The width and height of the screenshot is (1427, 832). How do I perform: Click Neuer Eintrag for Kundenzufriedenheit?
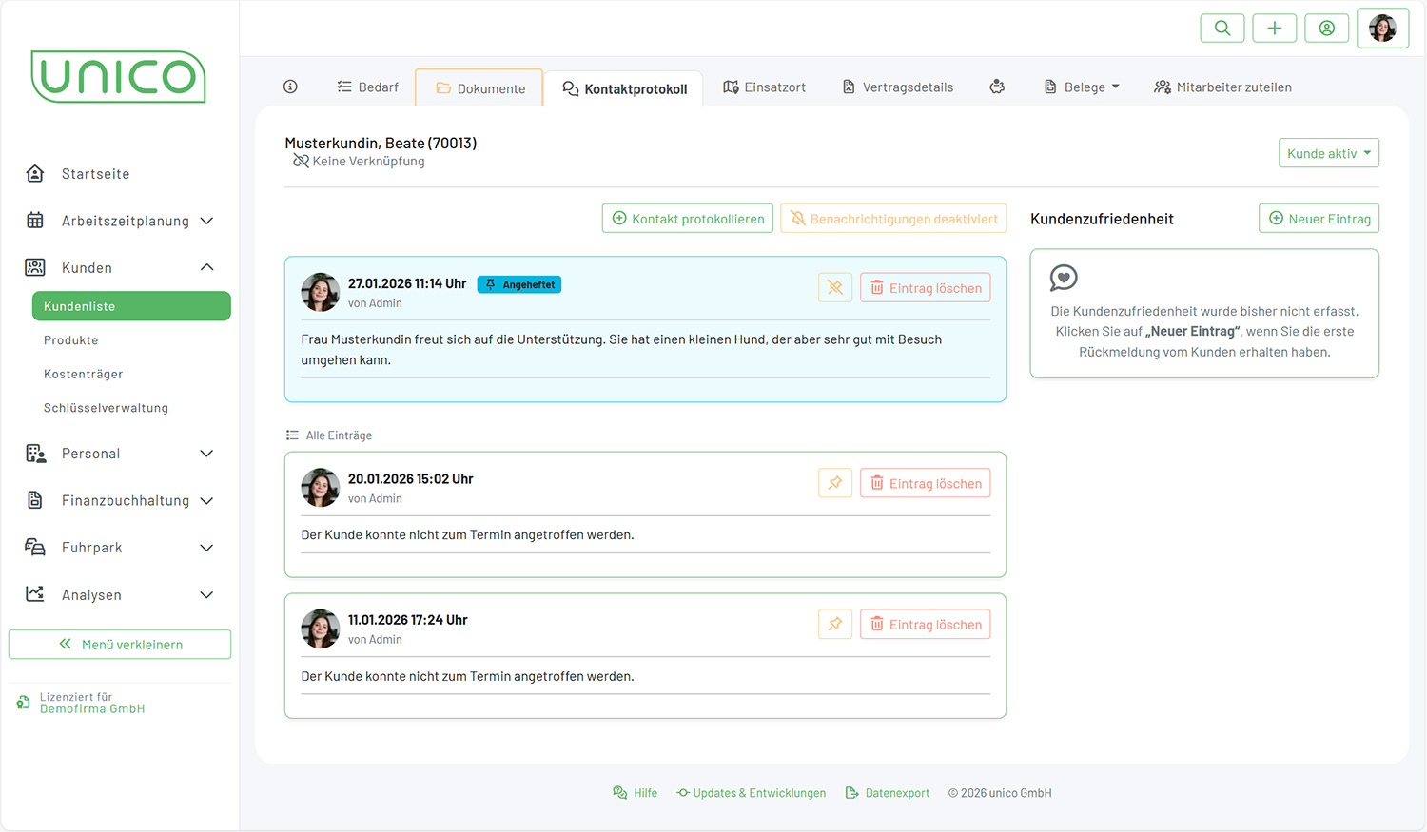tap(1319, 219)
